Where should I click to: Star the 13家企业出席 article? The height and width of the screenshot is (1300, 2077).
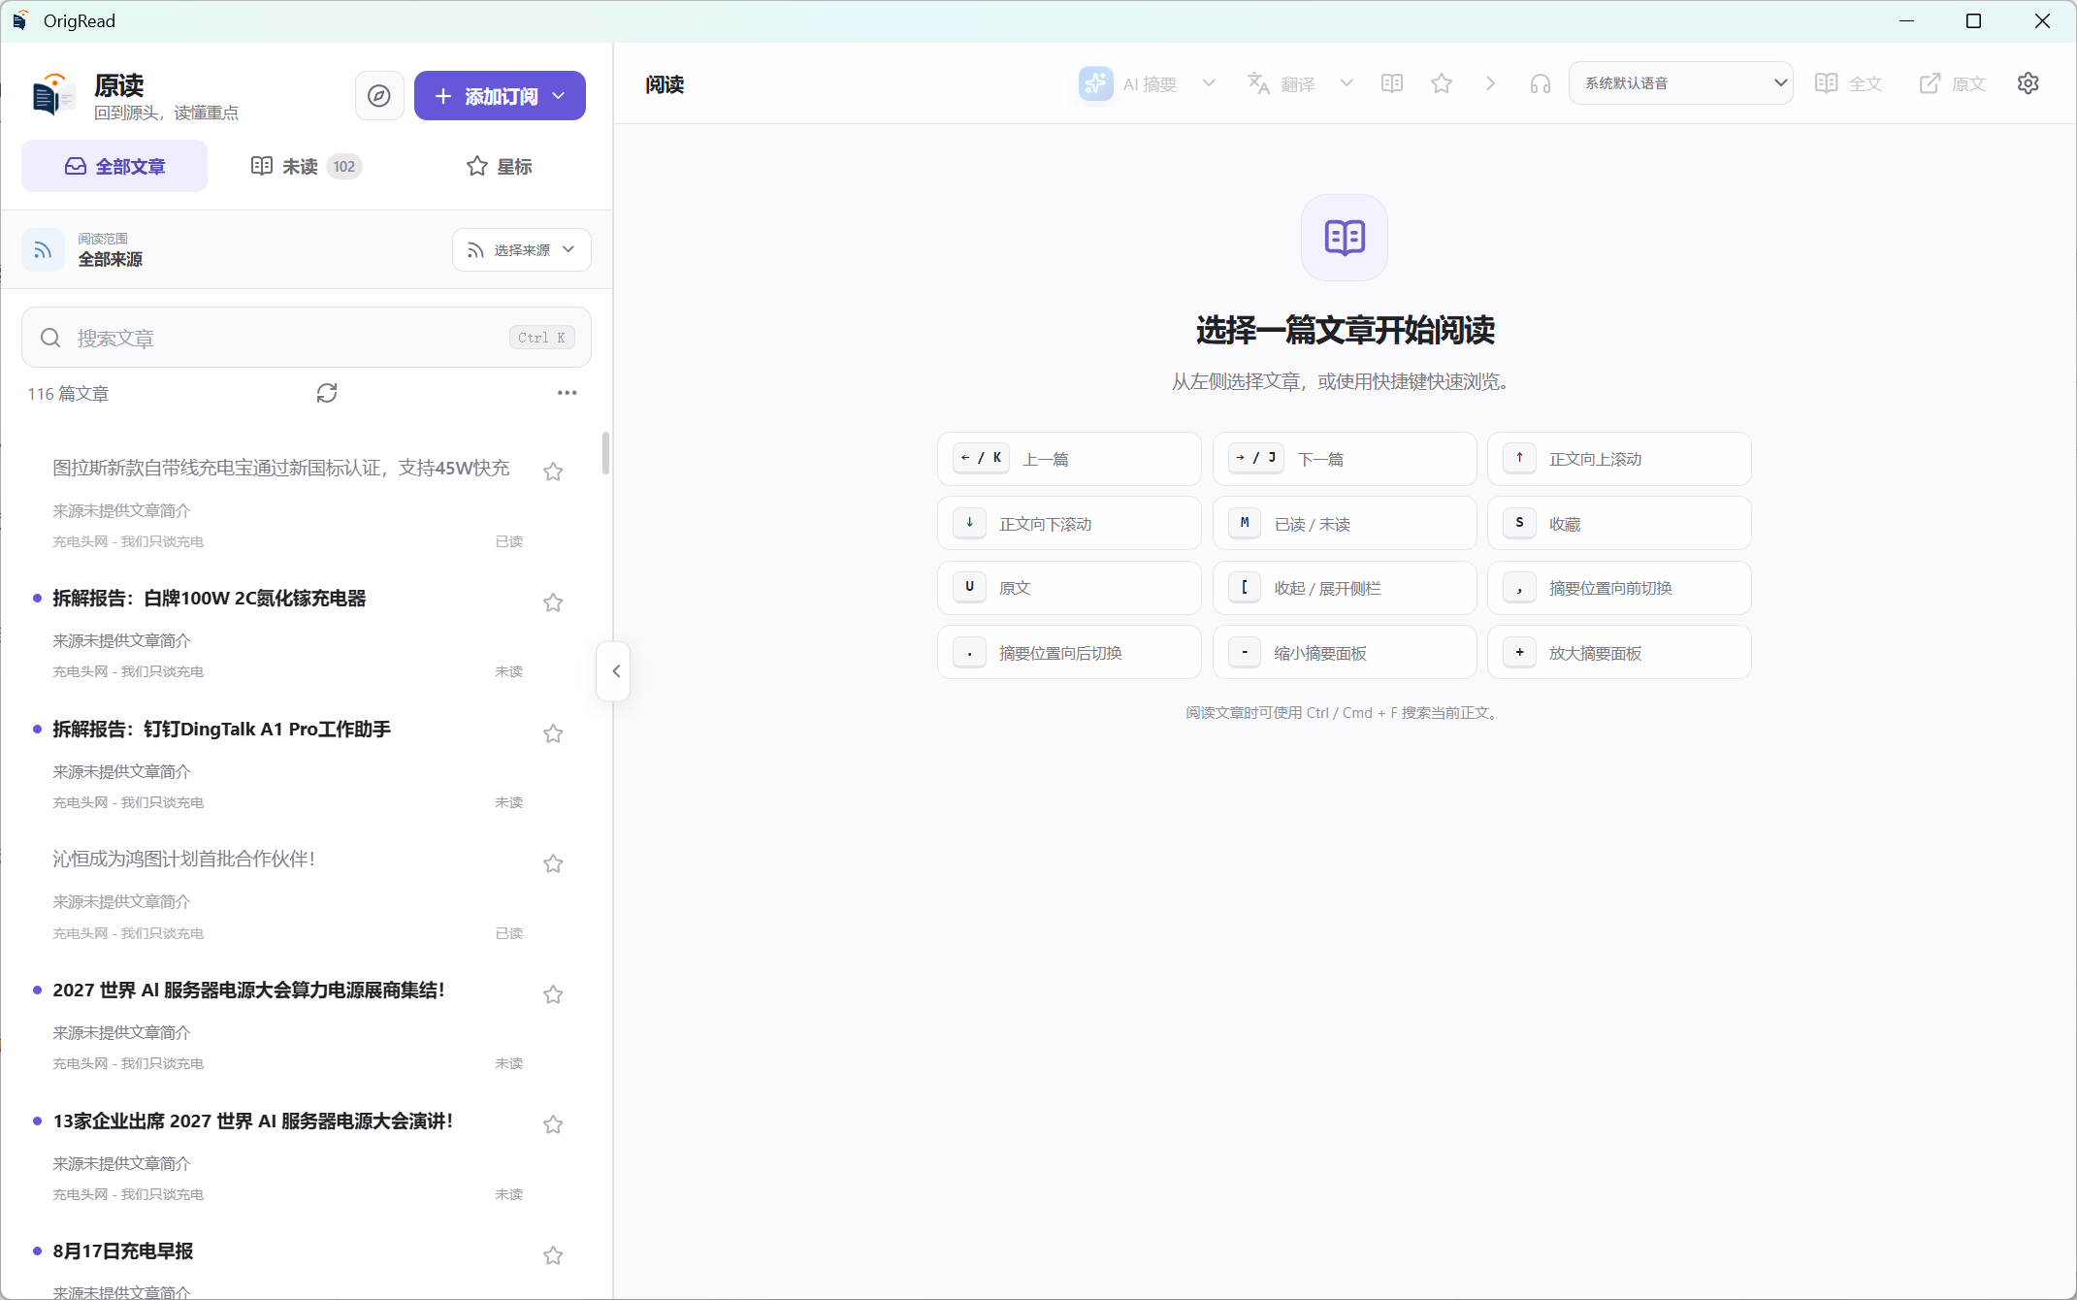[553, 1124]
